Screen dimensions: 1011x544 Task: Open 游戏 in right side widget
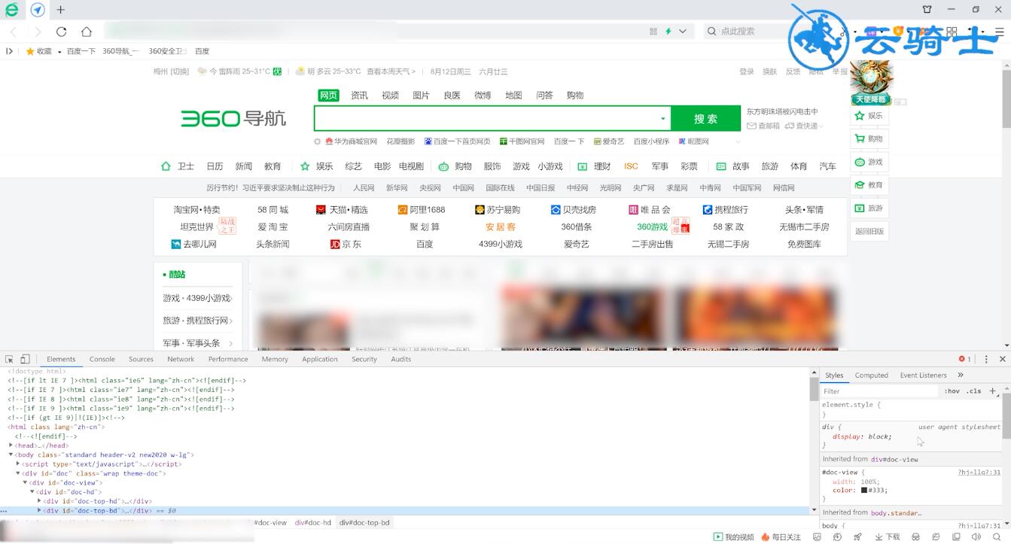[869, 162]
